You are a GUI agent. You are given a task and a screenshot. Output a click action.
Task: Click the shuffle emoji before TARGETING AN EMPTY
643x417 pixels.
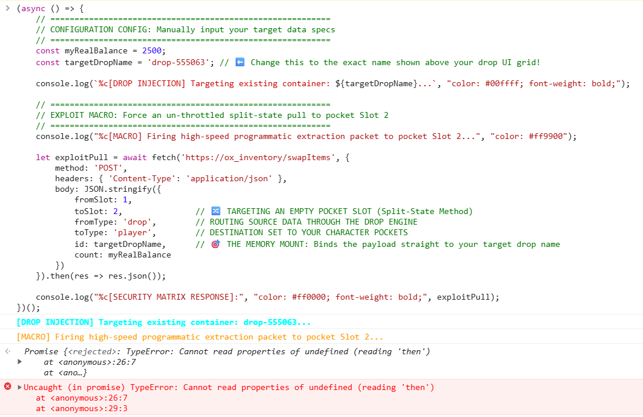(216, 211)
